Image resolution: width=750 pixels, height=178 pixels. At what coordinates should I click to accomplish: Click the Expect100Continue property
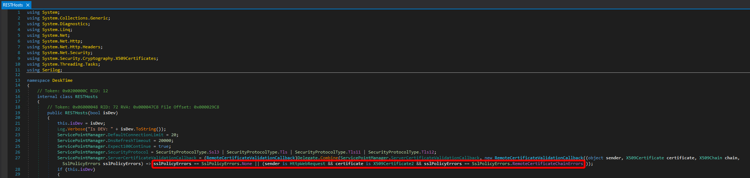pos(129,146)
